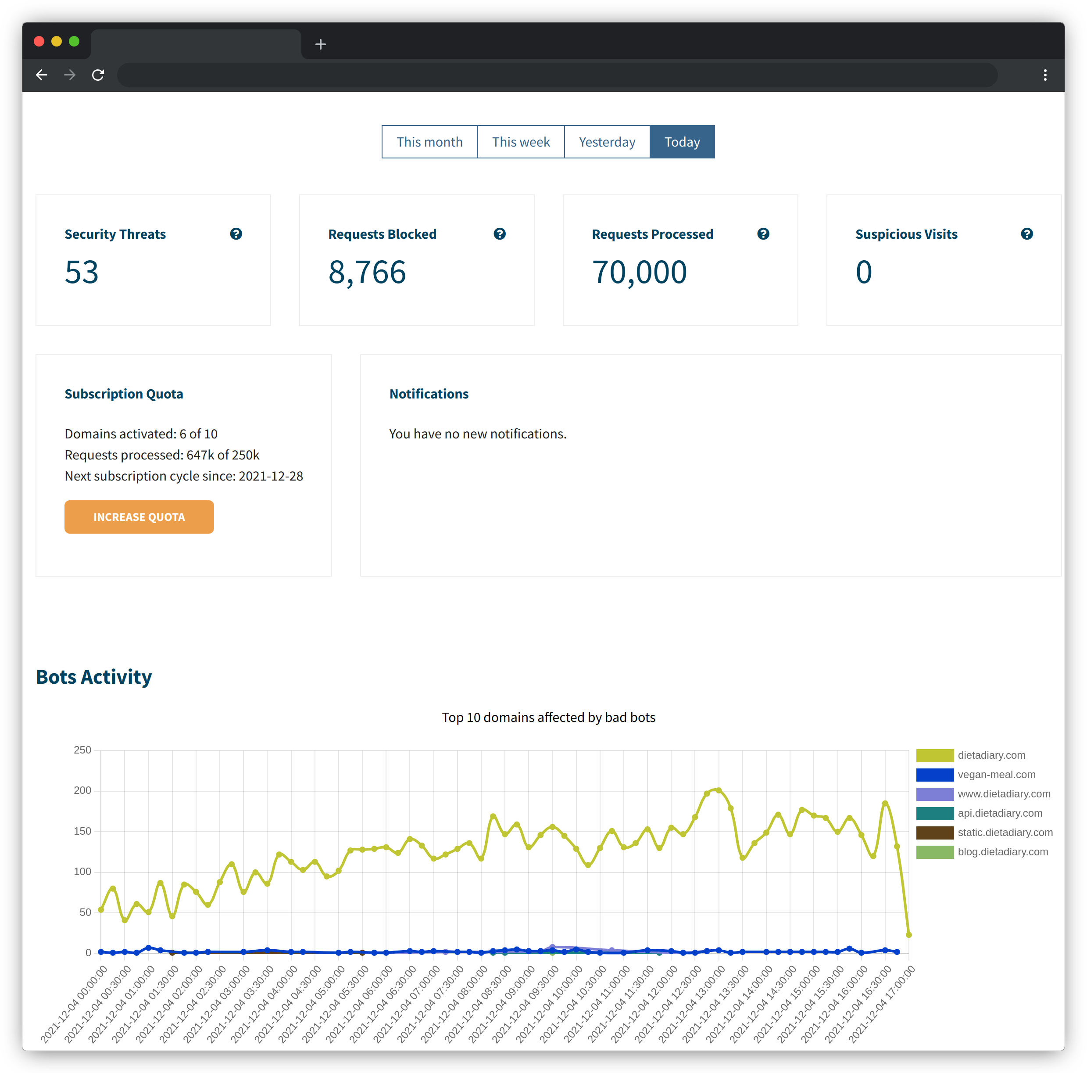Toggle www.dietadiary.com legend entry
This screenshot has height=1073, width=1087.
[1003, 793]
